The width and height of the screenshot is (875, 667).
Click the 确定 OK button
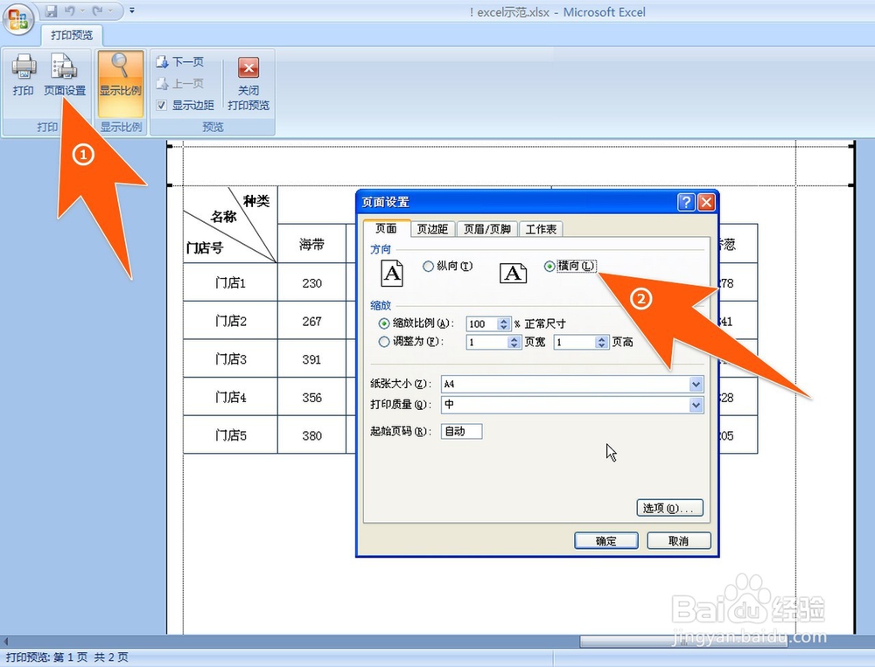pos(605,540)
